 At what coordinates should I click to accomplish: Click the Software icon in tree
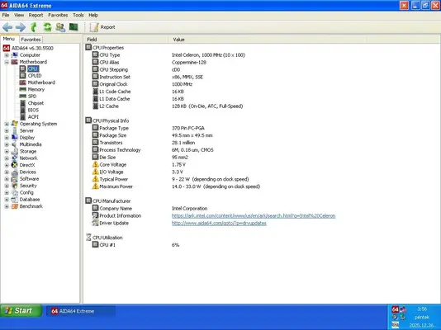[14, 179]
